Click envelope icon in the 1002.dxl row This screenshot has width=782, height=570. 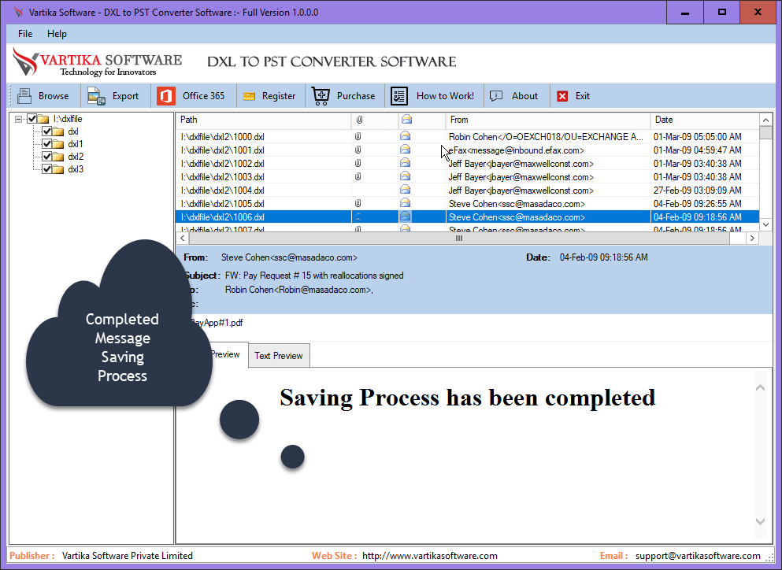(406, 162)
